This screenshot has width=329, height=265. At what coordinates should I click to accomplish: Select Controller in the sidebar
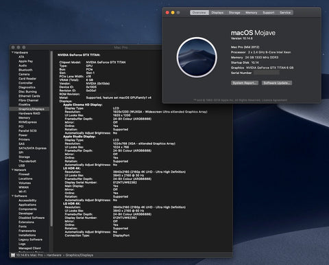(x=25, y=83)
